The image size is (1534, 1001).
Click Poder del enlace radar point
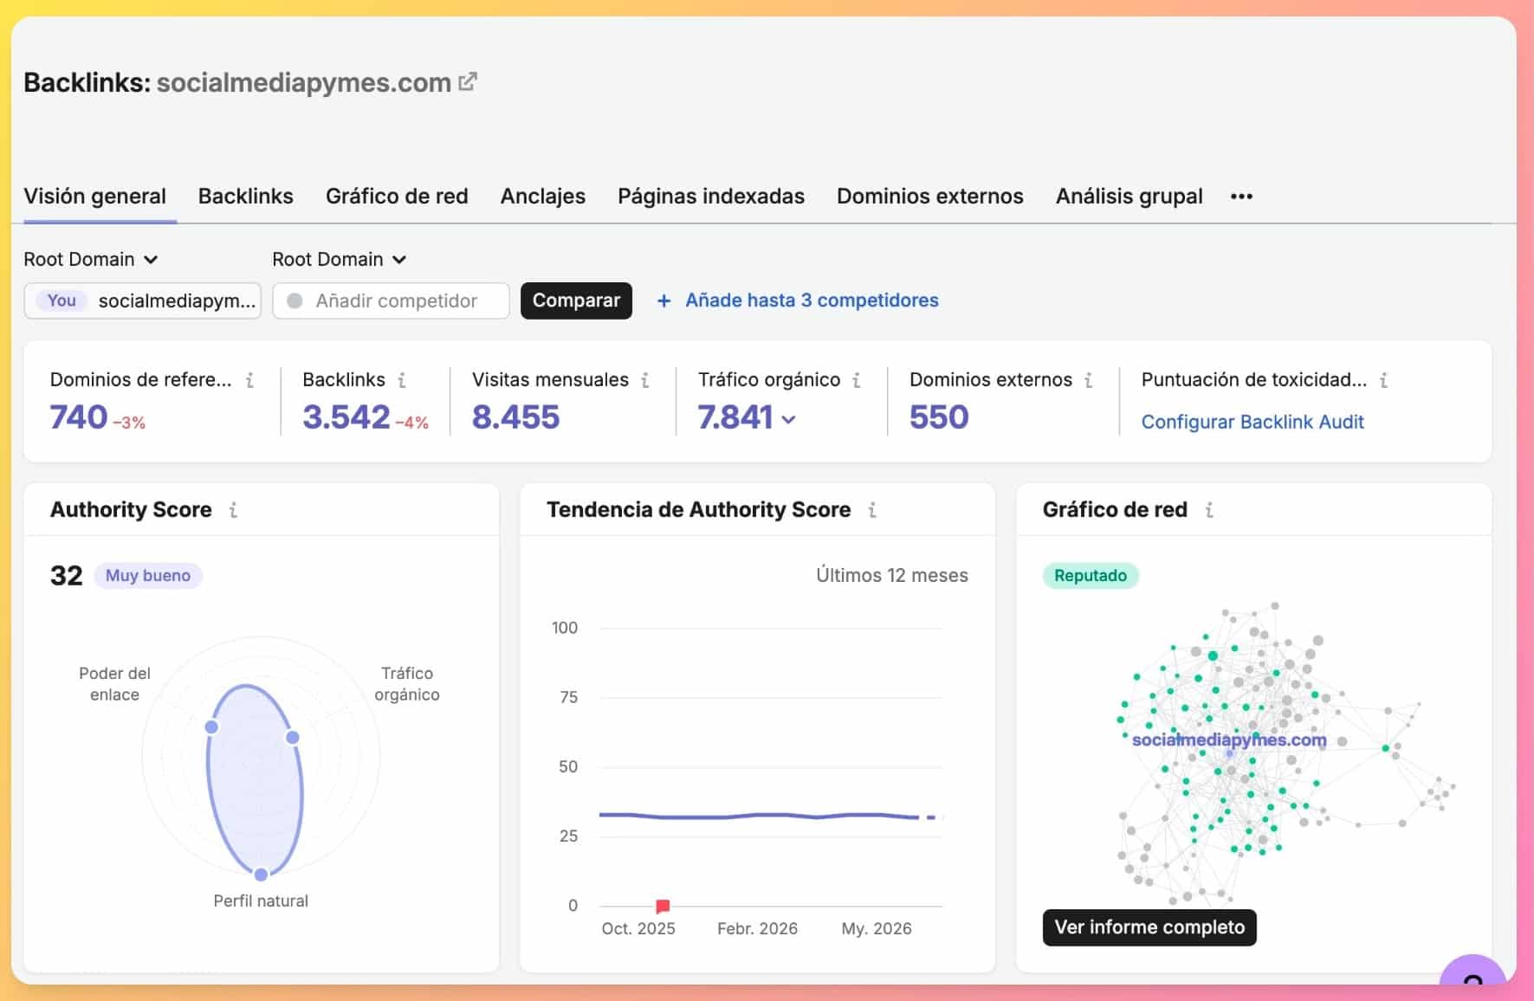pyautogui.click(x=211, y=727)
